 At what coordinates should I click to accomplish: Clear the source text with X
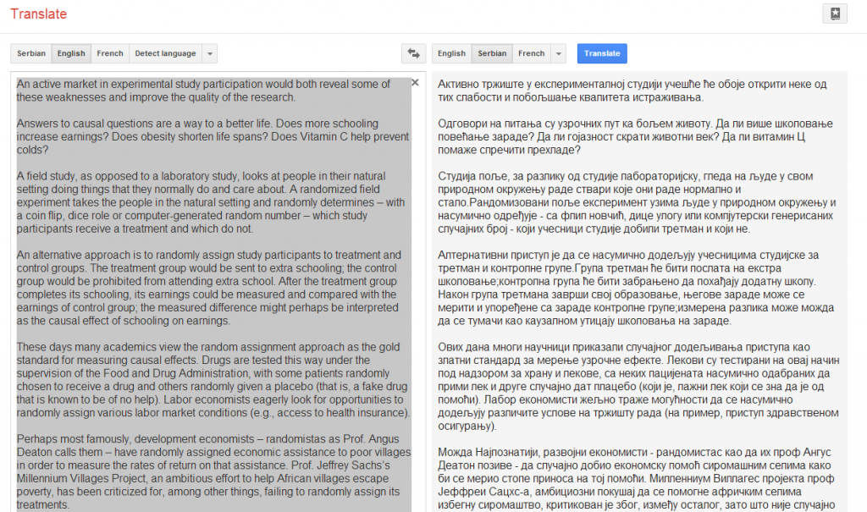[415, 82]
